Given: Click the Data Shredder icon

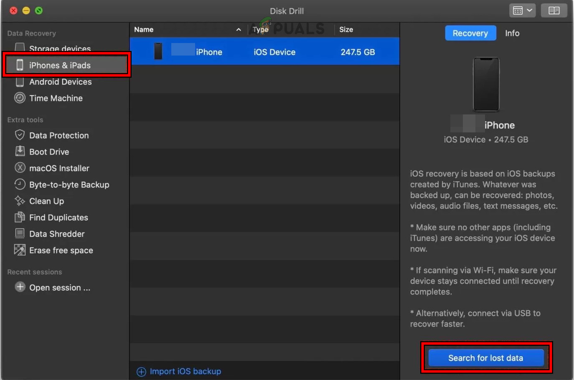Looking at the screenshot, I should (20, 233).
